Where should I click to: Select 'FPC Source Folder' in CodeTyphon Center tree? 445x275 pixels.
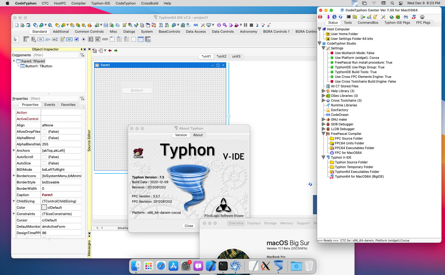coord(349,139)
